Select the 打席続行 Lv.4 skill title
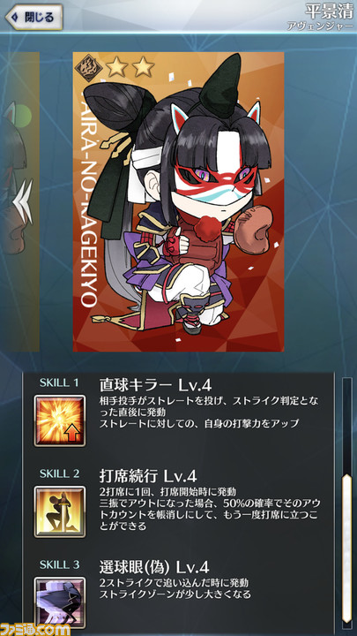The width and height of the screenshot is (357, 636). 148,476
